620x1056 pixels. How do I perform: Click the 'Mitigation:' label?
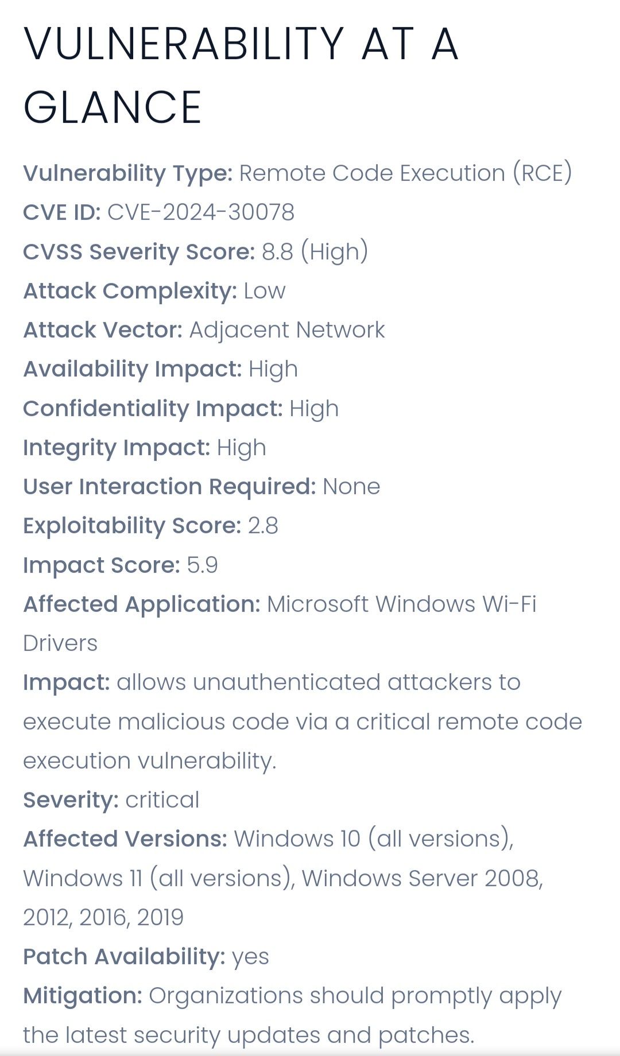coord(83,996)
